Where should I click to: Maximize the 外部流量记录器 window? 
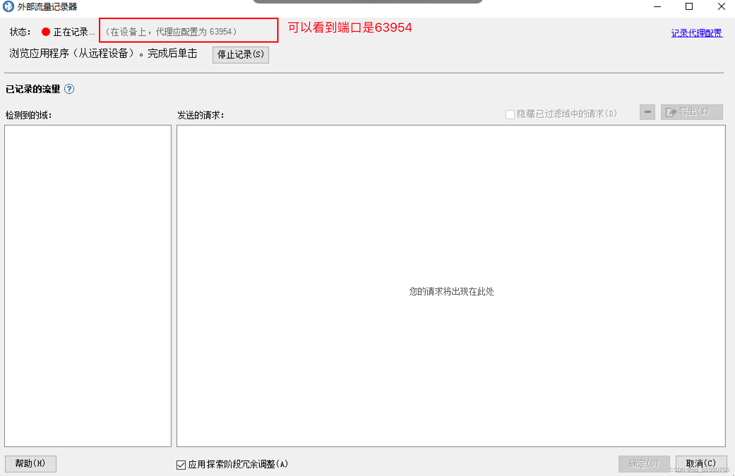pos(689,6)
